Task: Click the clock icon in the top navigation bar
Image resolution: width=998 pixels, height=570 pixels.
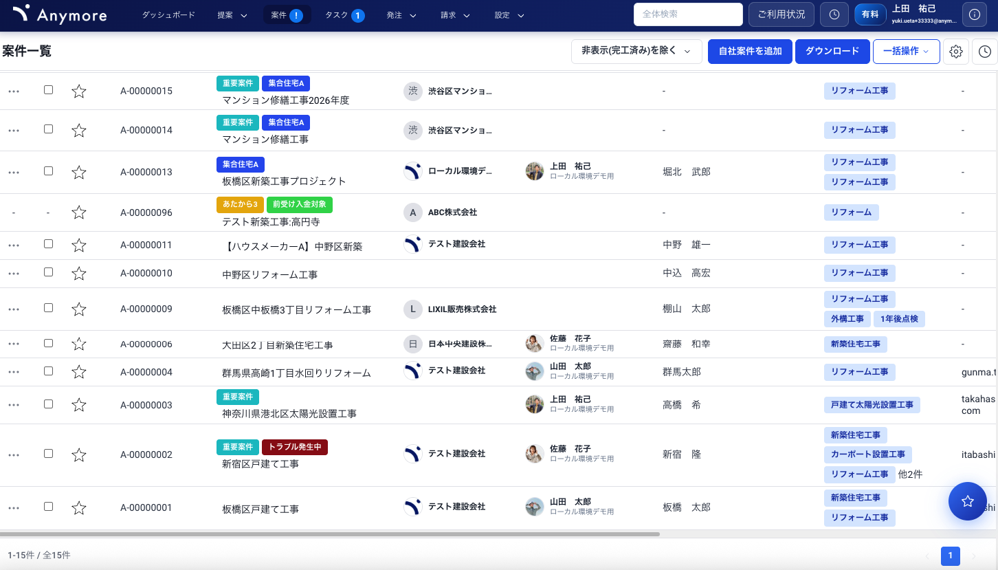Action: (x=834, y=14)
